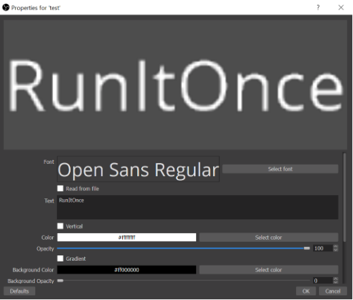
Task: Open the help question mark button
Action: [318, 7]
